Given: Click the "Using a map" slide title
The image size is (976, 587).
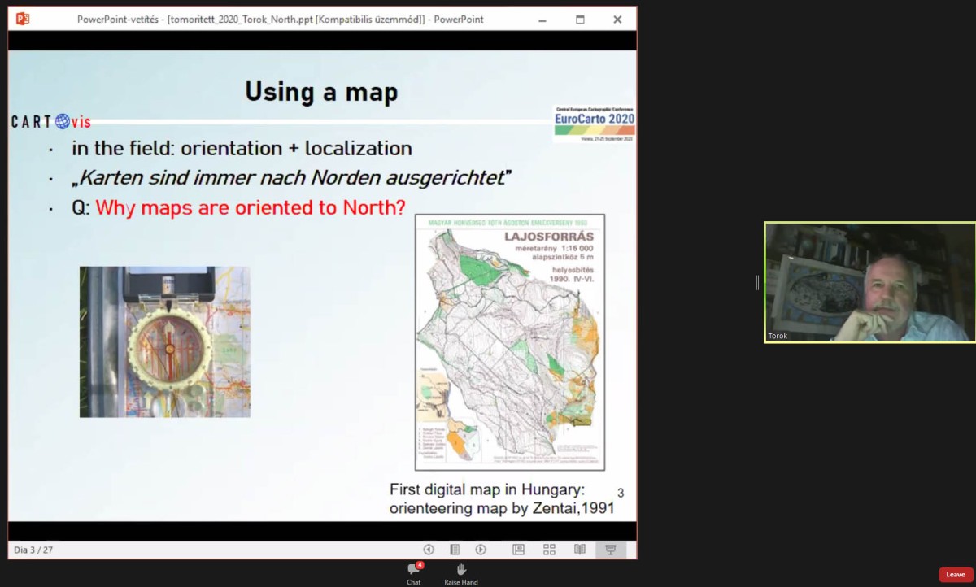Looking at the screenshot, I should point(321,91).
